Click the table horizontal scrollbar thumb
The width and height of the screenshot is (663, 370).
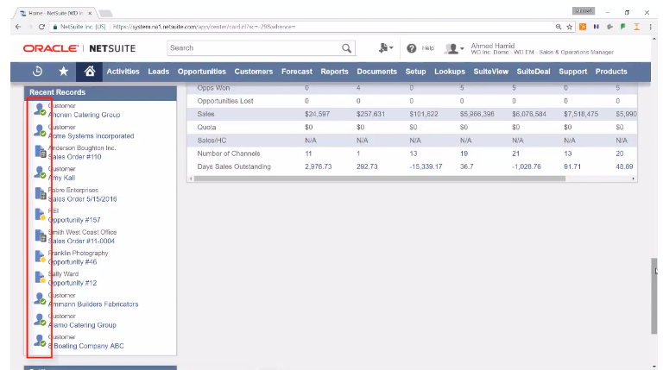pyautogui.click(x=379, y=179)
